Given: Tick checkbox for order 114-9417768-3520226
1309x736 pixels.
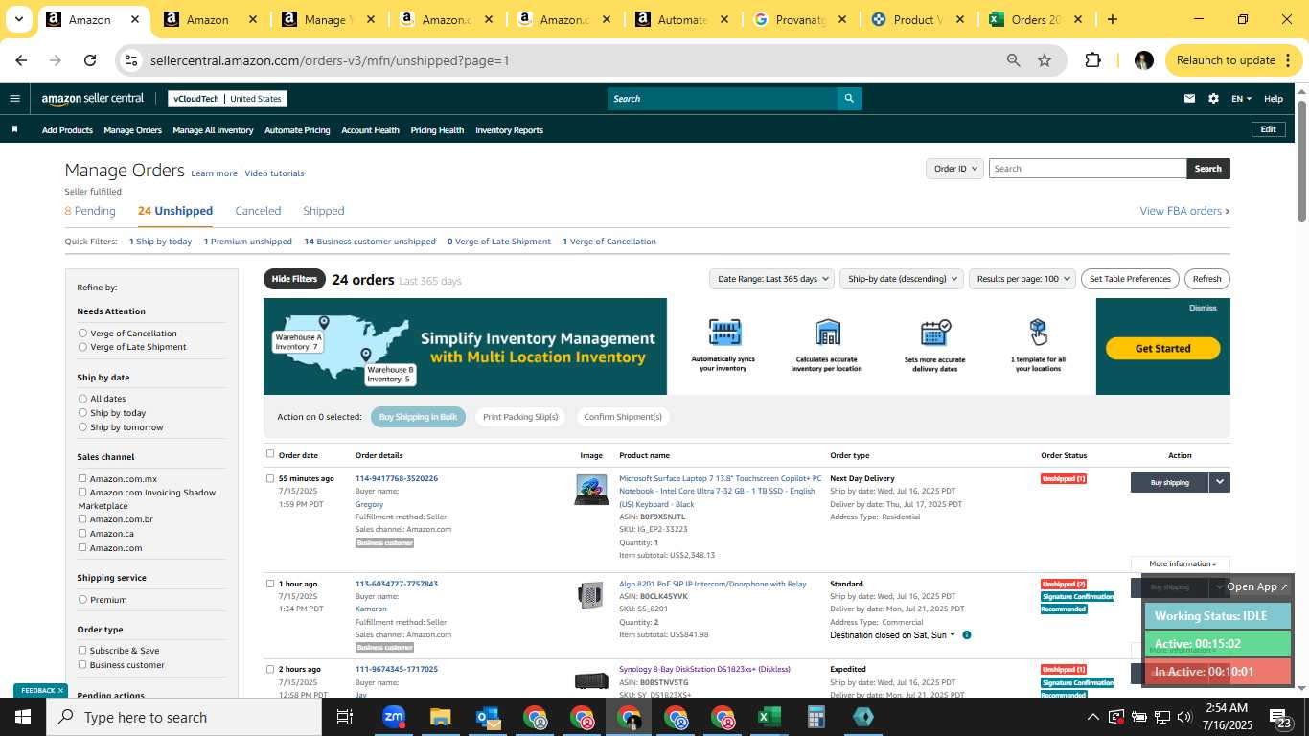Looking at the screenshot, I should [270, 478].
